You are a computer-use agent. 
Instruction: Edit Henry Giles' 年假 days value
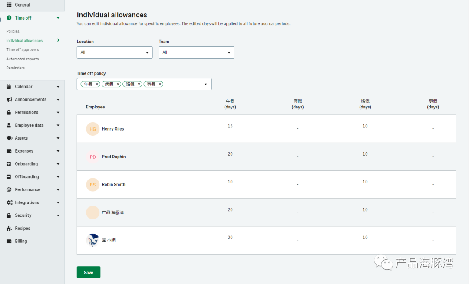click(230, 126)
